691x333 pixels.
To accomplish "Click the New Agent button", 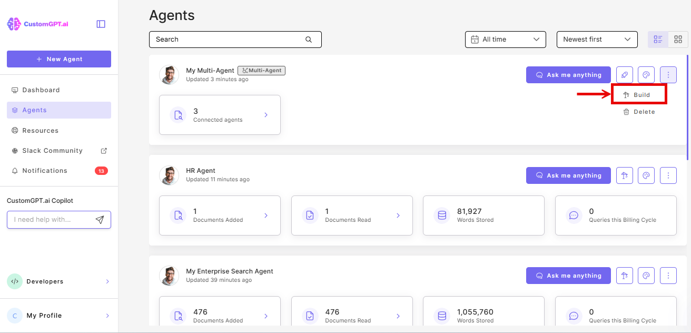I will [58, 58].
